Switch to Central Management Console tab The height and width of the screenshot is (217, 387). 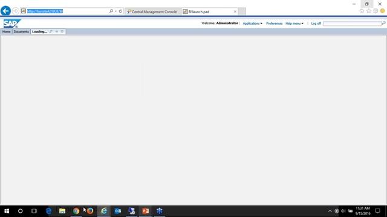[x=153, y=11]
